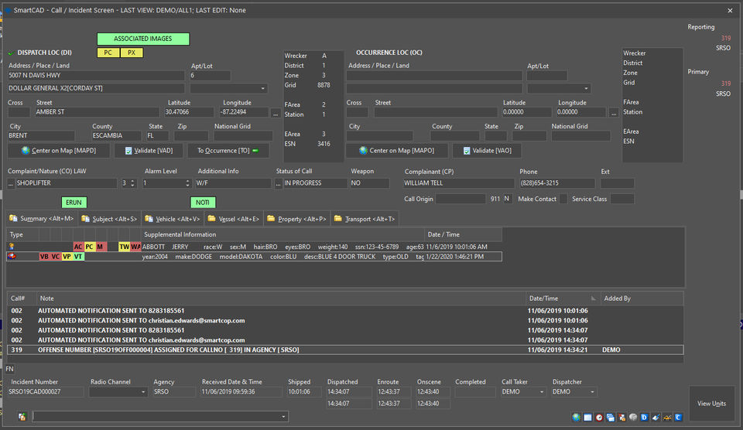Click the stacked windows icon in bottom toolbar
743x430 pixels.
611,417
